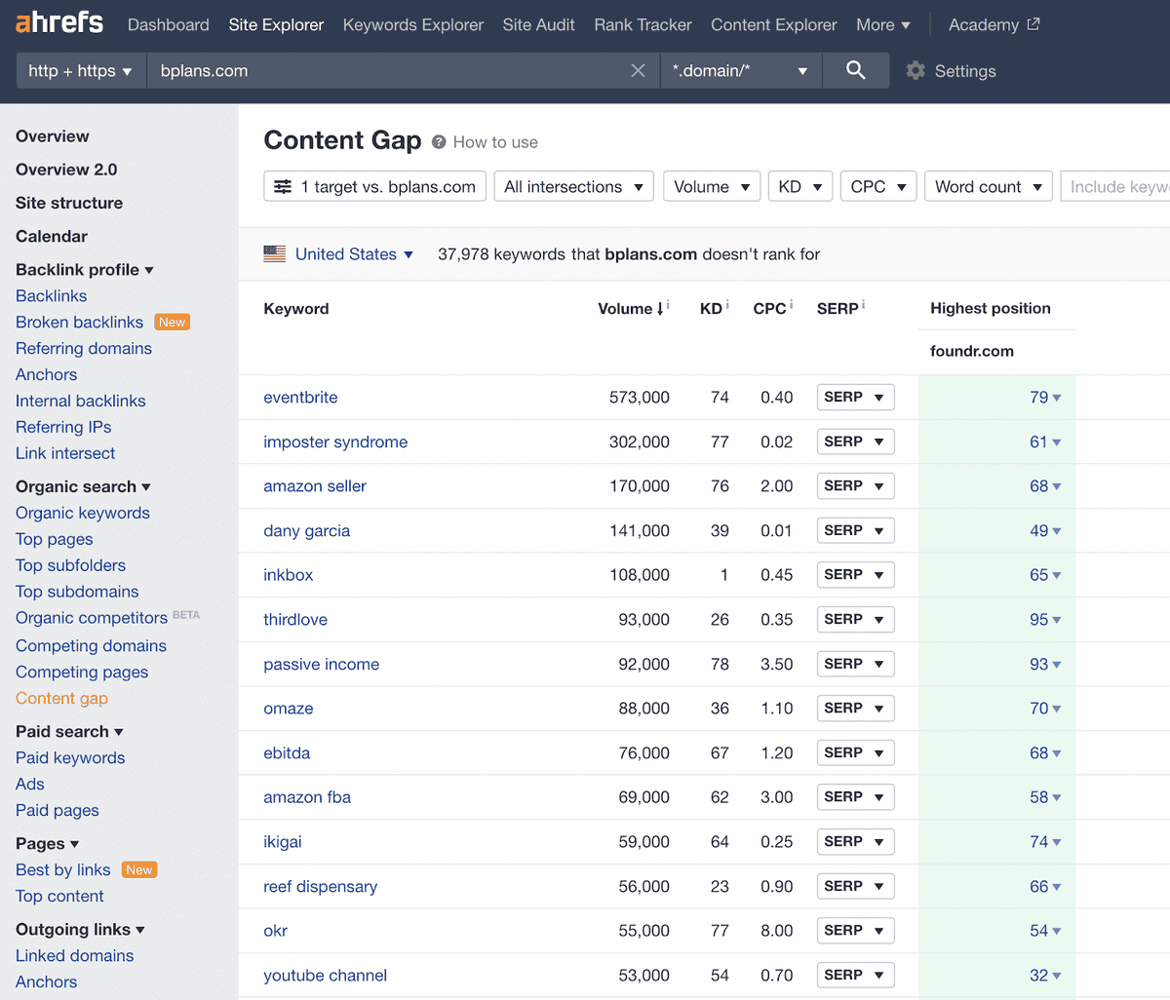Viewport: 1170px width, 1000px height.
Task: Collapse the Organic search section
Action: tap(83, 486)
